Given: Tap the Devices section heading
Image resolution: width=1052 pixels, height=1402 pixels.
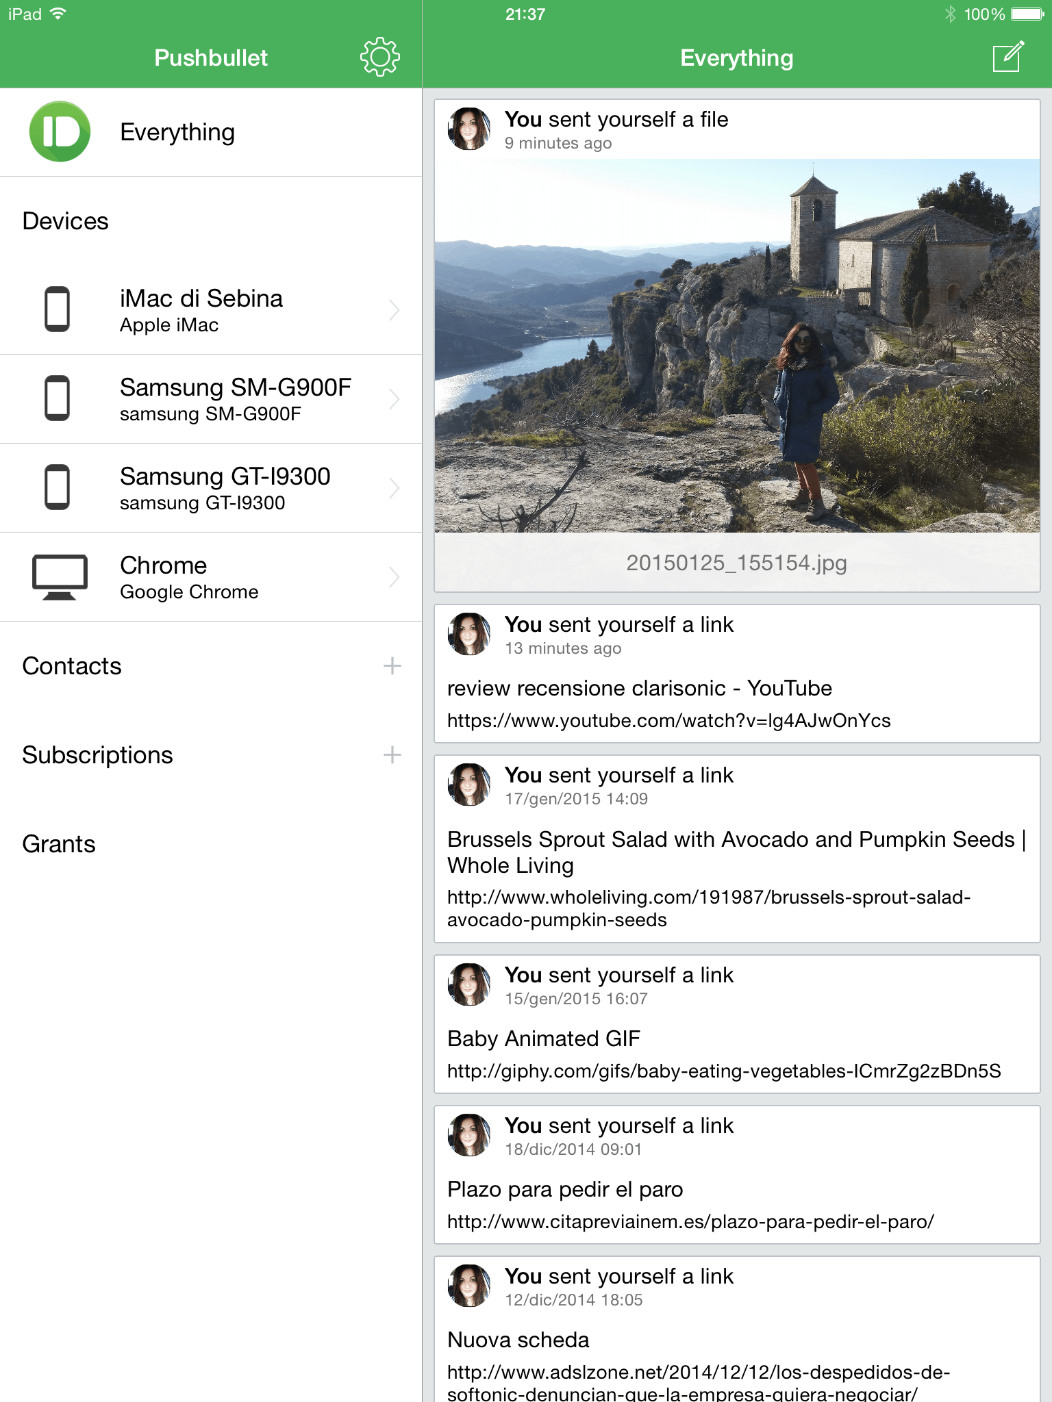Looking at the screenshot, I should pos(65,221).
